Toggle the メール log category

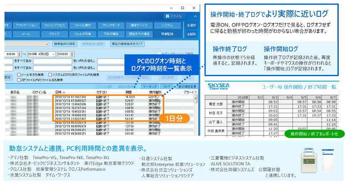pos(26,34)
